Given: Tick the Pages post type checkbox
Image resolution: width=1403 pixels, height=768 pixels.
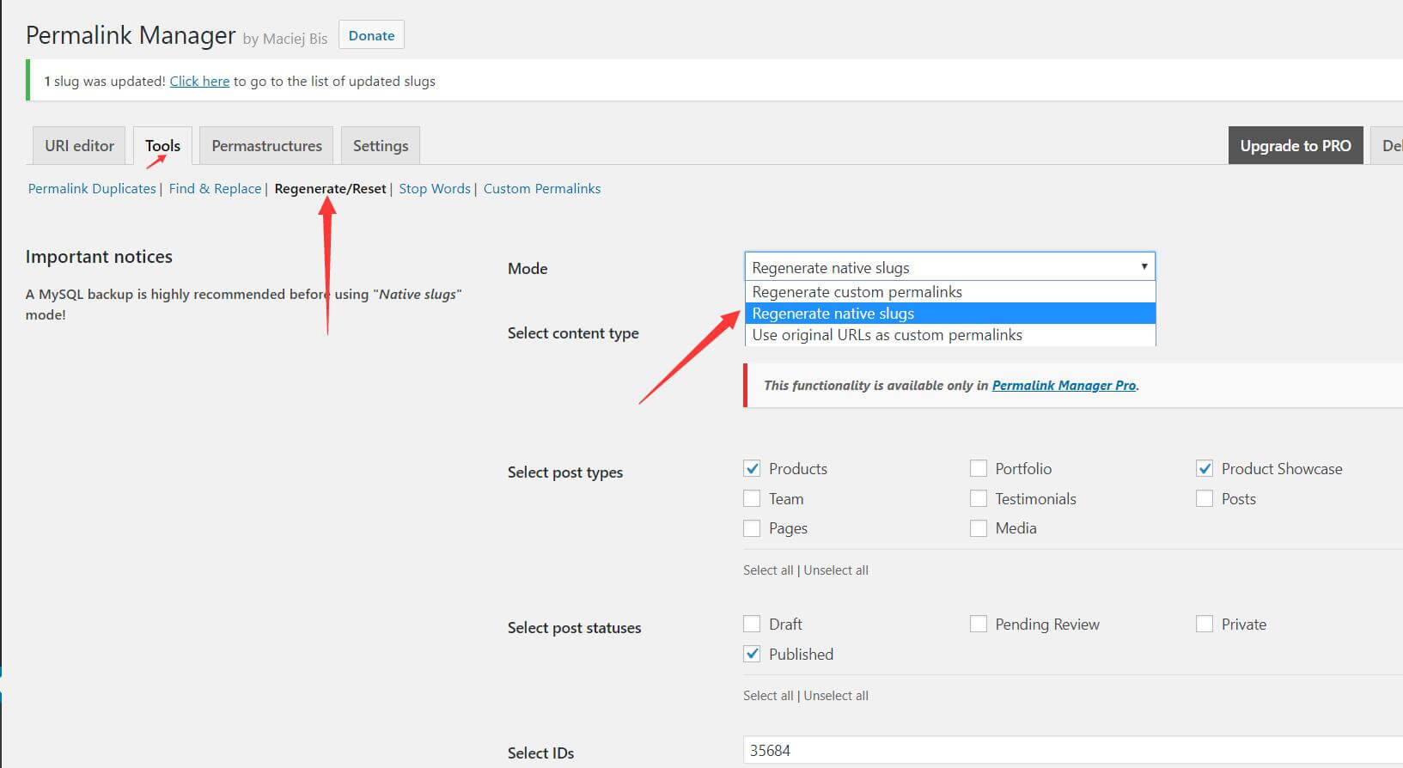Looking at the screenshot, I should [752, 528].
